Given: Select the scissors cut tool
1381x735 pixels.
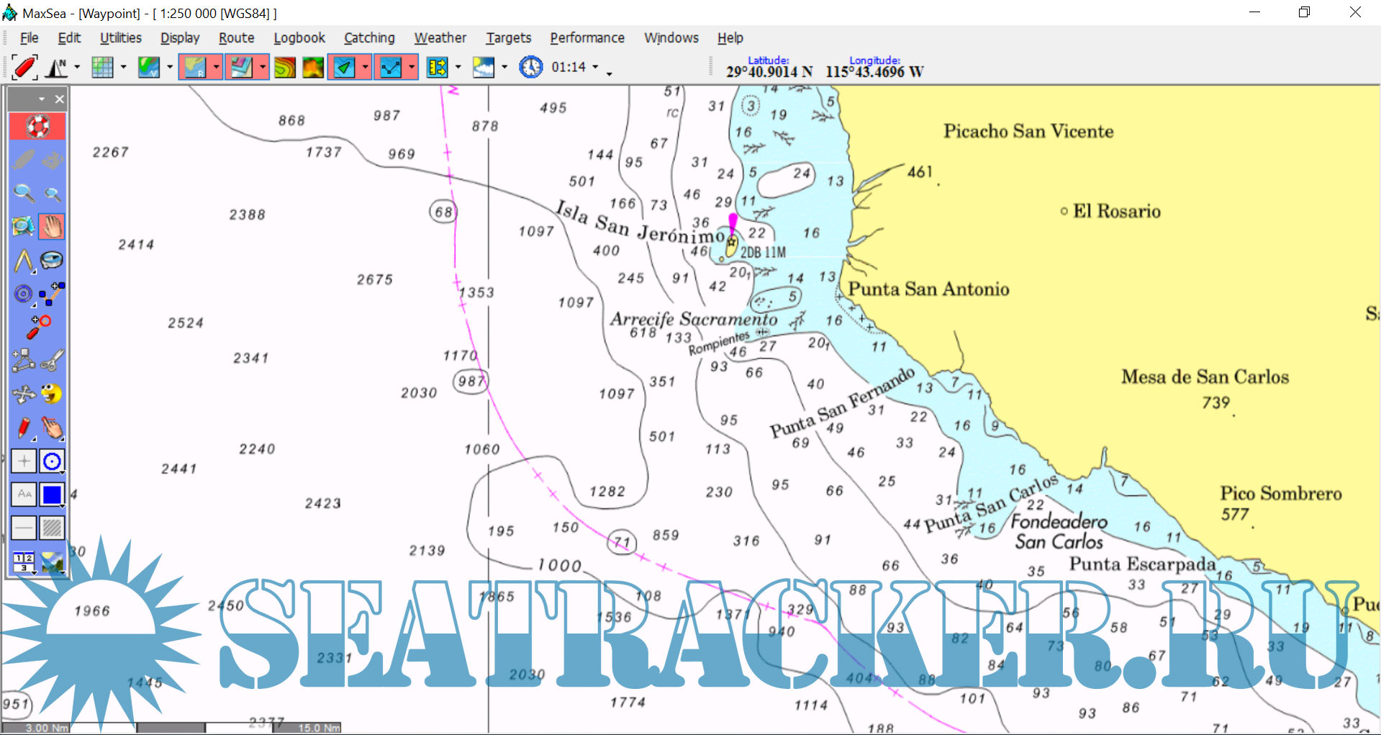Looking at the screenshot, I should [x=52, y=360].
